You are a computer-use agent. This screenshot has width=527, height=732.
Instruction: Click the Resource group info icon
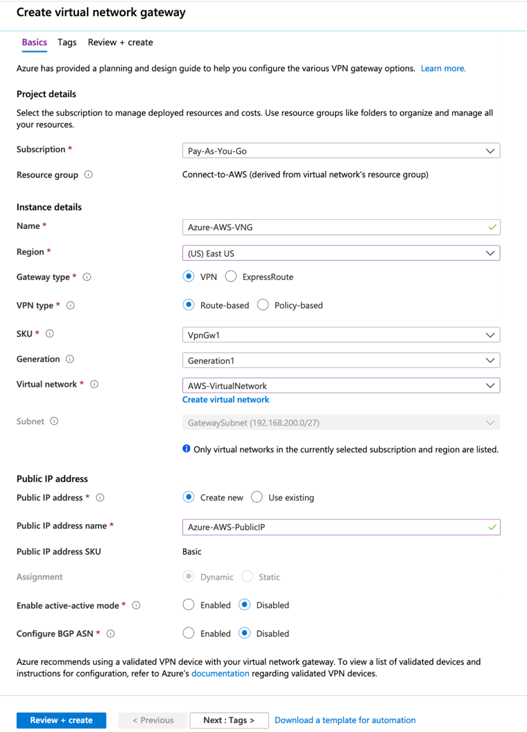pos(88,175)
